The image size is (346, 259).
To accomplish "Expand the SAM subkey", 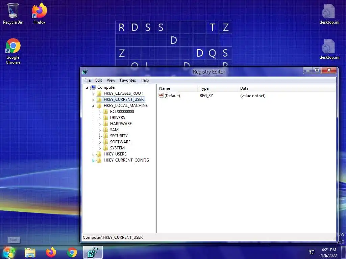I will 100,130.
